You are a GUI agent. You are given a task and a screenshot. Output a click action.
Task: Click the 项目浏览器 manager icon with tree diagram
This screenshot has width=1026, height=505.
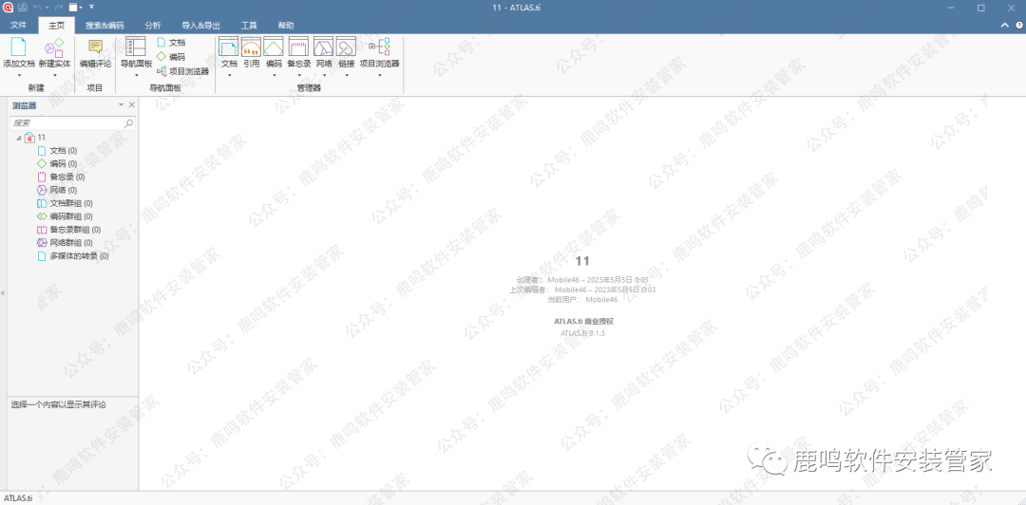(x=379, y=47)
